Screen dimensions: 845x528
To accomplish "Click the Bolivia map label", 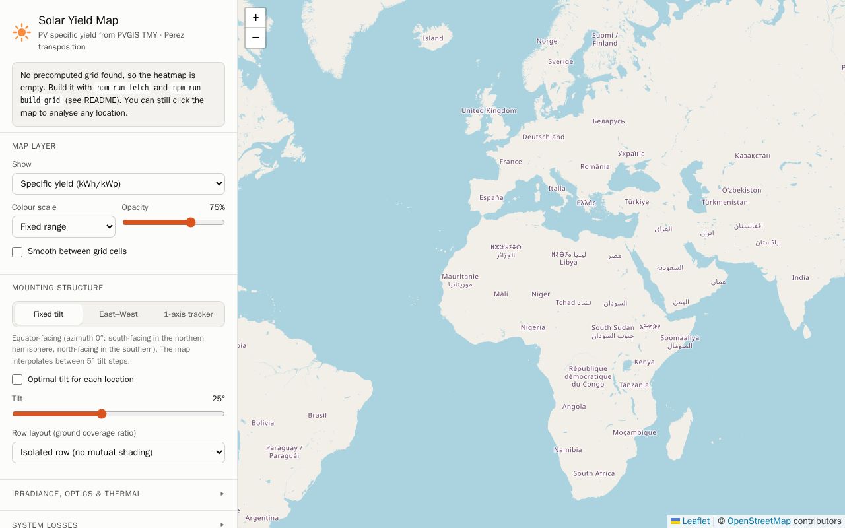I will coord(263,423).
